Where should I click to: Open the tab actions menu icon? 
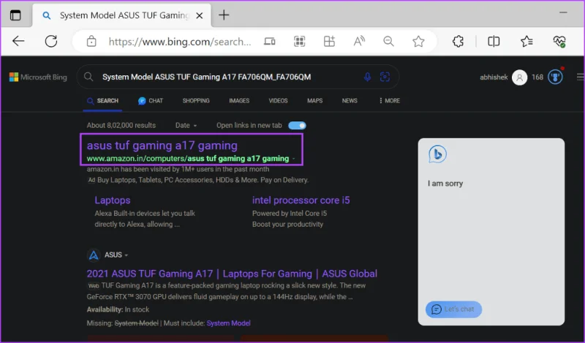click(15, 15)
